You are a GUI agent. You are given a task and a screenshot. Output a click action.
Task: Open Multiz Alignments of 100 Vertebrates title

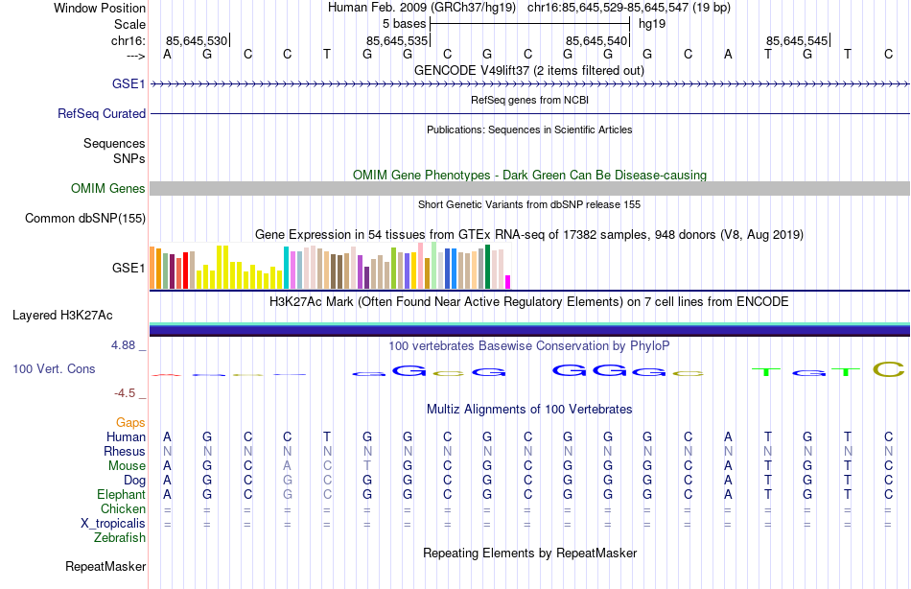click(x=529, y=410)
